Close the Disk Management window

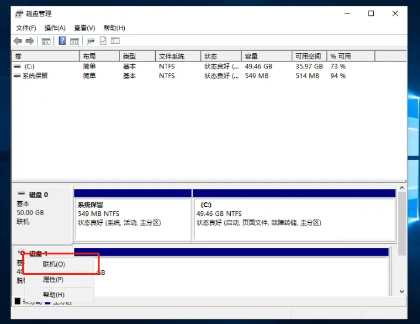pos(395,13)
